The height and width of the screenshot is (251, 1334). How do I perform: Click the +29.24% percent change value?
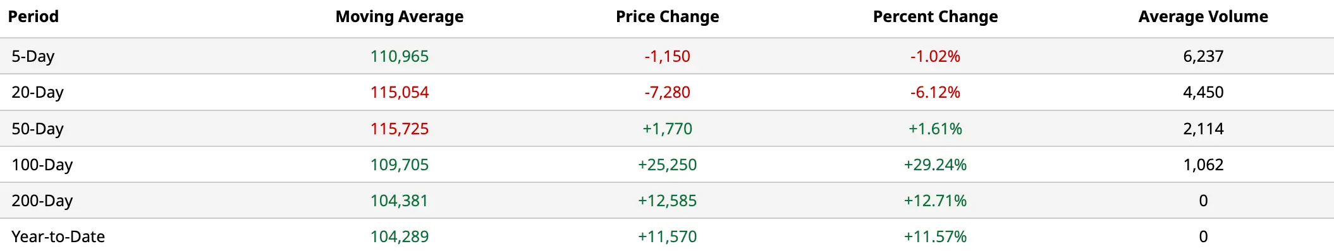[936, 165]
